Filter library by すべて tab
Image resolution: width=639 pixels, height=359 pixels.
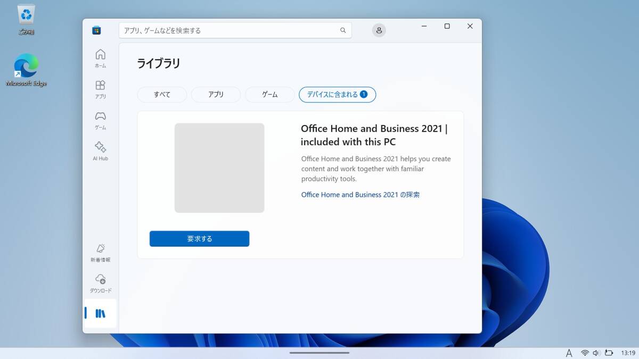pyautogui.click(x=162, y=95)
